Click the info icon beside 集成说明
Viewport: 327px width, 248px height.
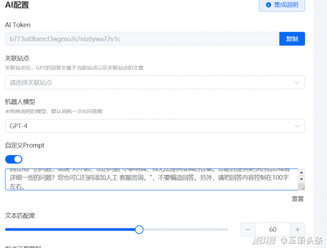[268, 5]
